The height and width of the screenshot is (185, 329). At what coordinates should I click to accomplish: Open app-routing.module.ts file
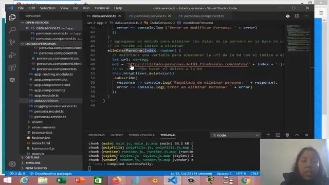point(53,74)
